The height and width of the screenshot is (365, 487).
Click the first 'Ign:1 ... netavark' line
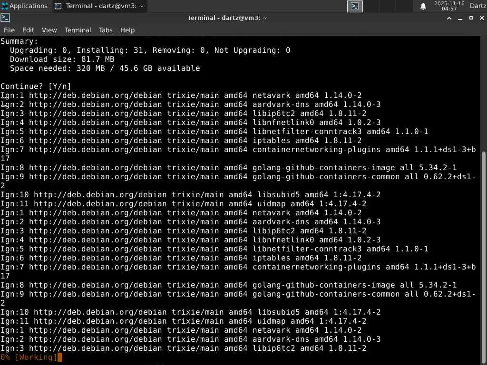(x=181, y=95)
